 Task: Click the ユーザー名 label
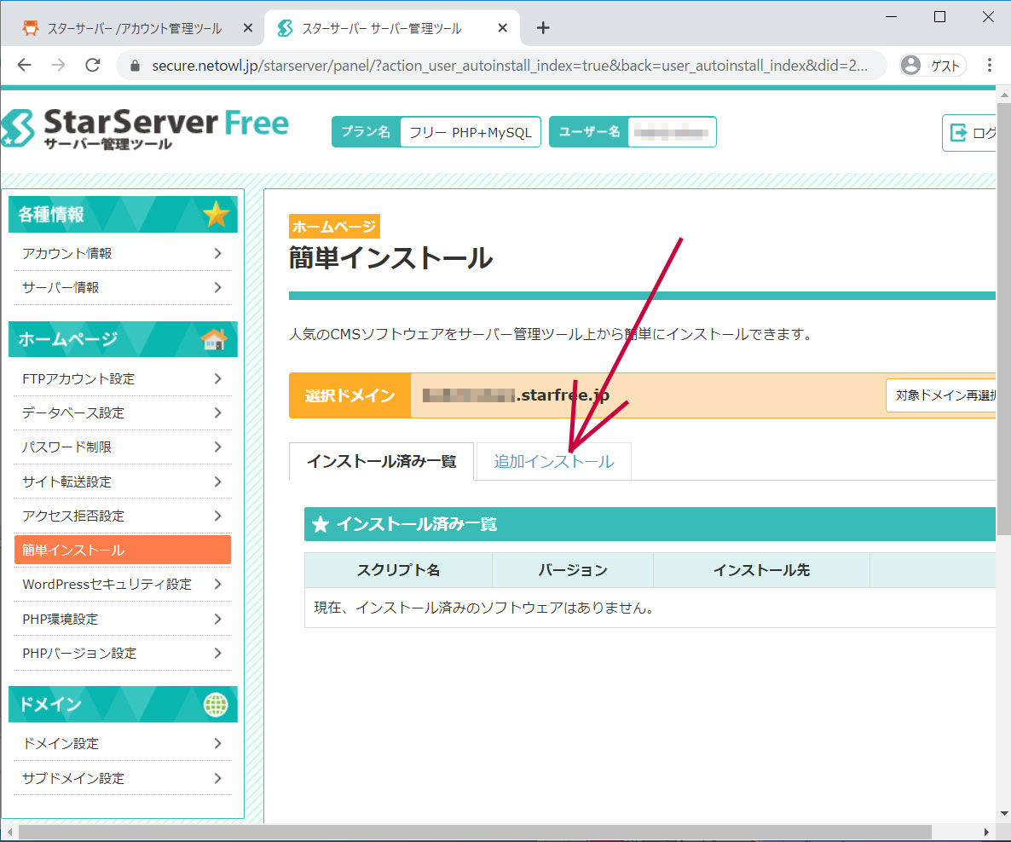tap(589, 131)
